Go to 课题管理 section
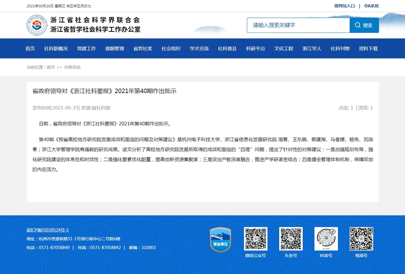Screen dimensions: 405x274 [x=115, y=49]
